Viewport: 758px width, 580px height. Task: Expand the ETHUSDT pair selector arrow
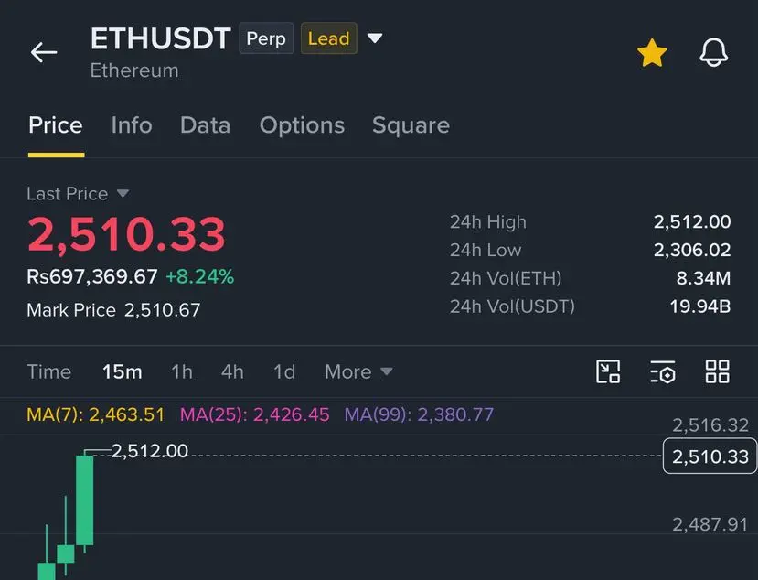coord(375,38)
